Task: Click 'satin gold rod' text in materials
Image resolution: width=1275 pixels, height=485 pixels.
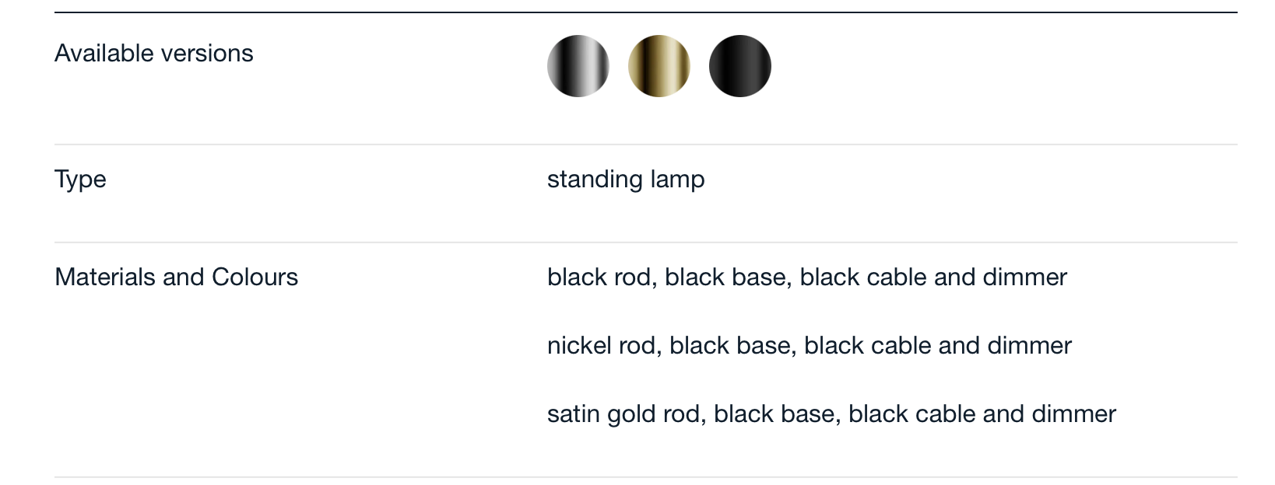Action: [x=624, y=414]
